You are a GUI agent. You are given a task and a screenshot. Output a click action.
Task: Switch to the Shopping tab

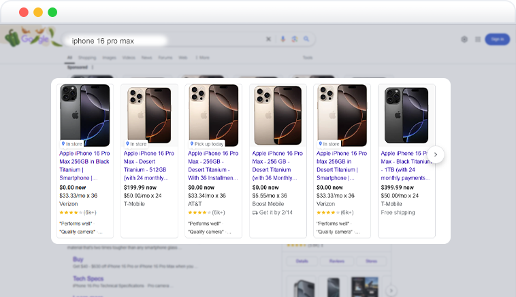(87, 58)
